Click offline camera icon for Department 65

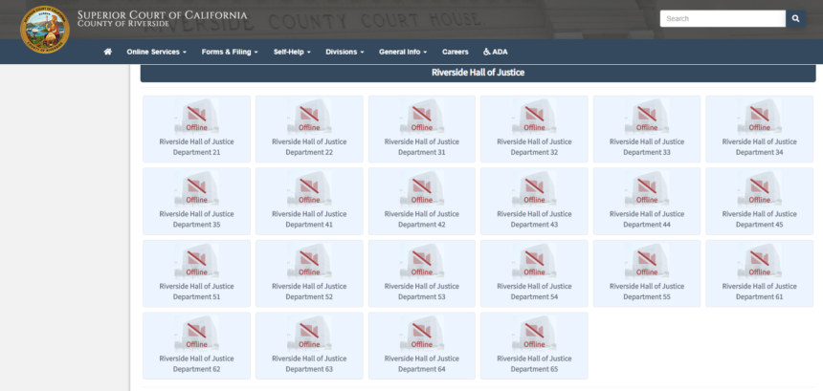coord(534,334)
